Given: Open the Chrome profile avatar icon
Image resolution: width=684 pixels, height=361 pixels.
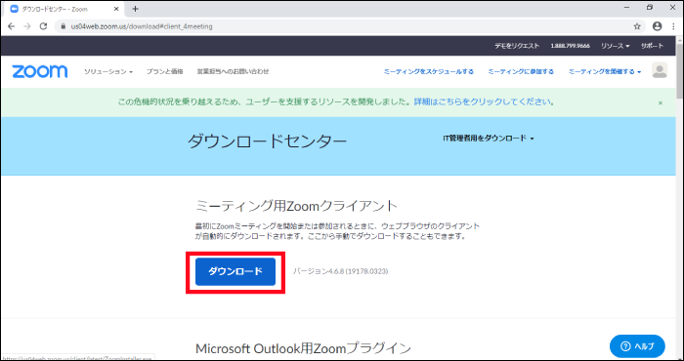Looking at the screenshot, I should pos(657,26).
